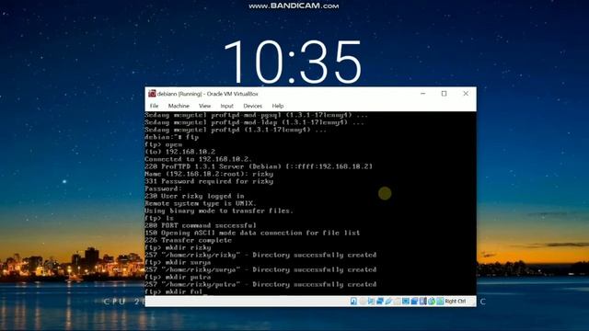589x331 pixels.
Task: Click the 'debian:~# ftp' command line
Action: tap(172, 137)
